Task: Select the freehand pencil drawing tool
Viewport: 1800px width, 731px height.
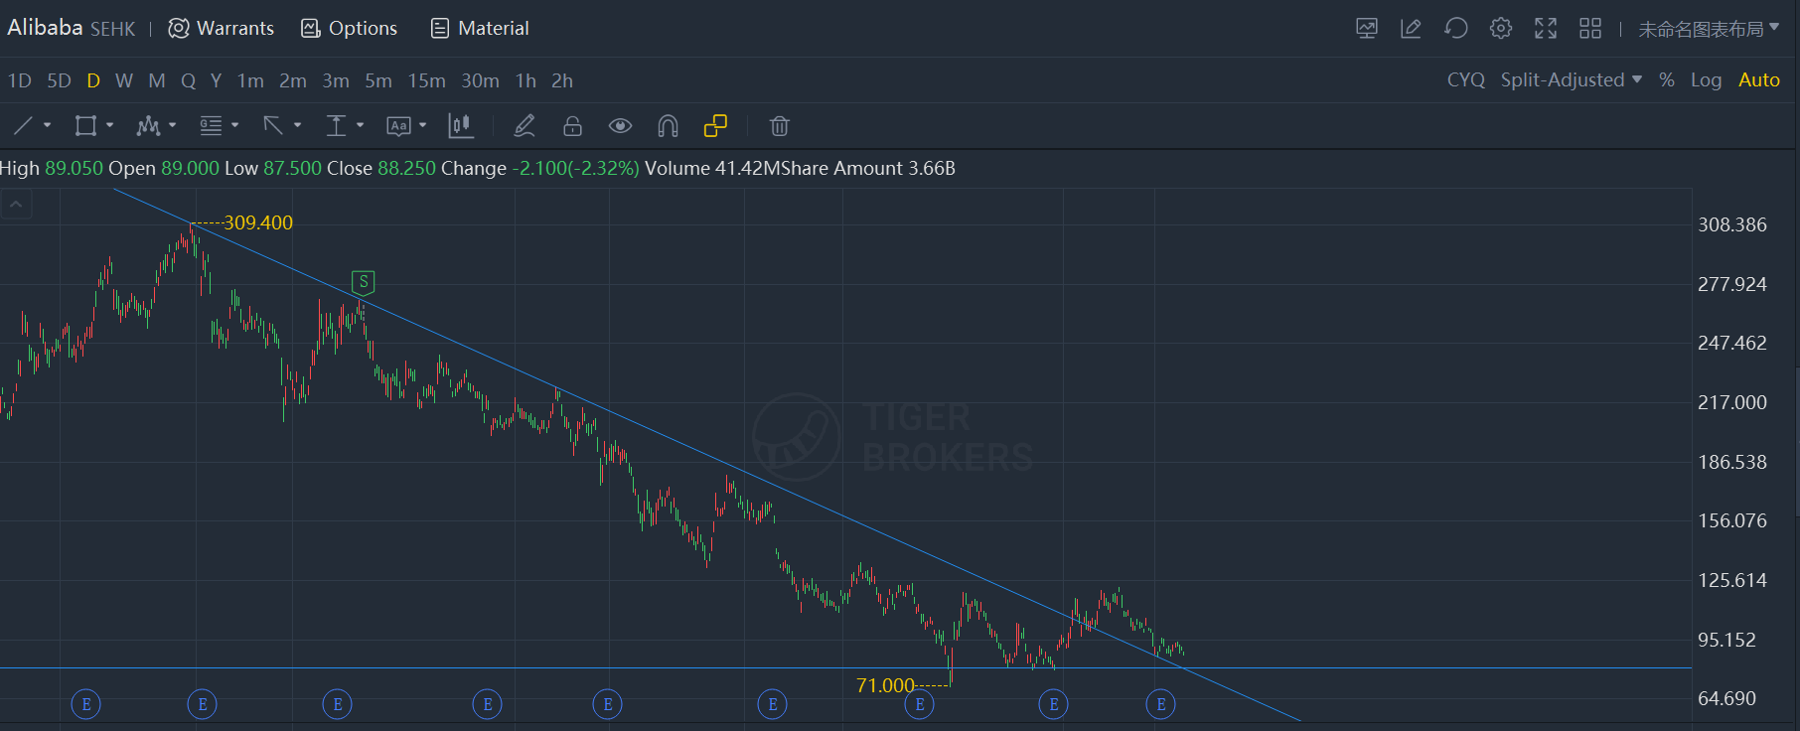Action: click(525, 126)
